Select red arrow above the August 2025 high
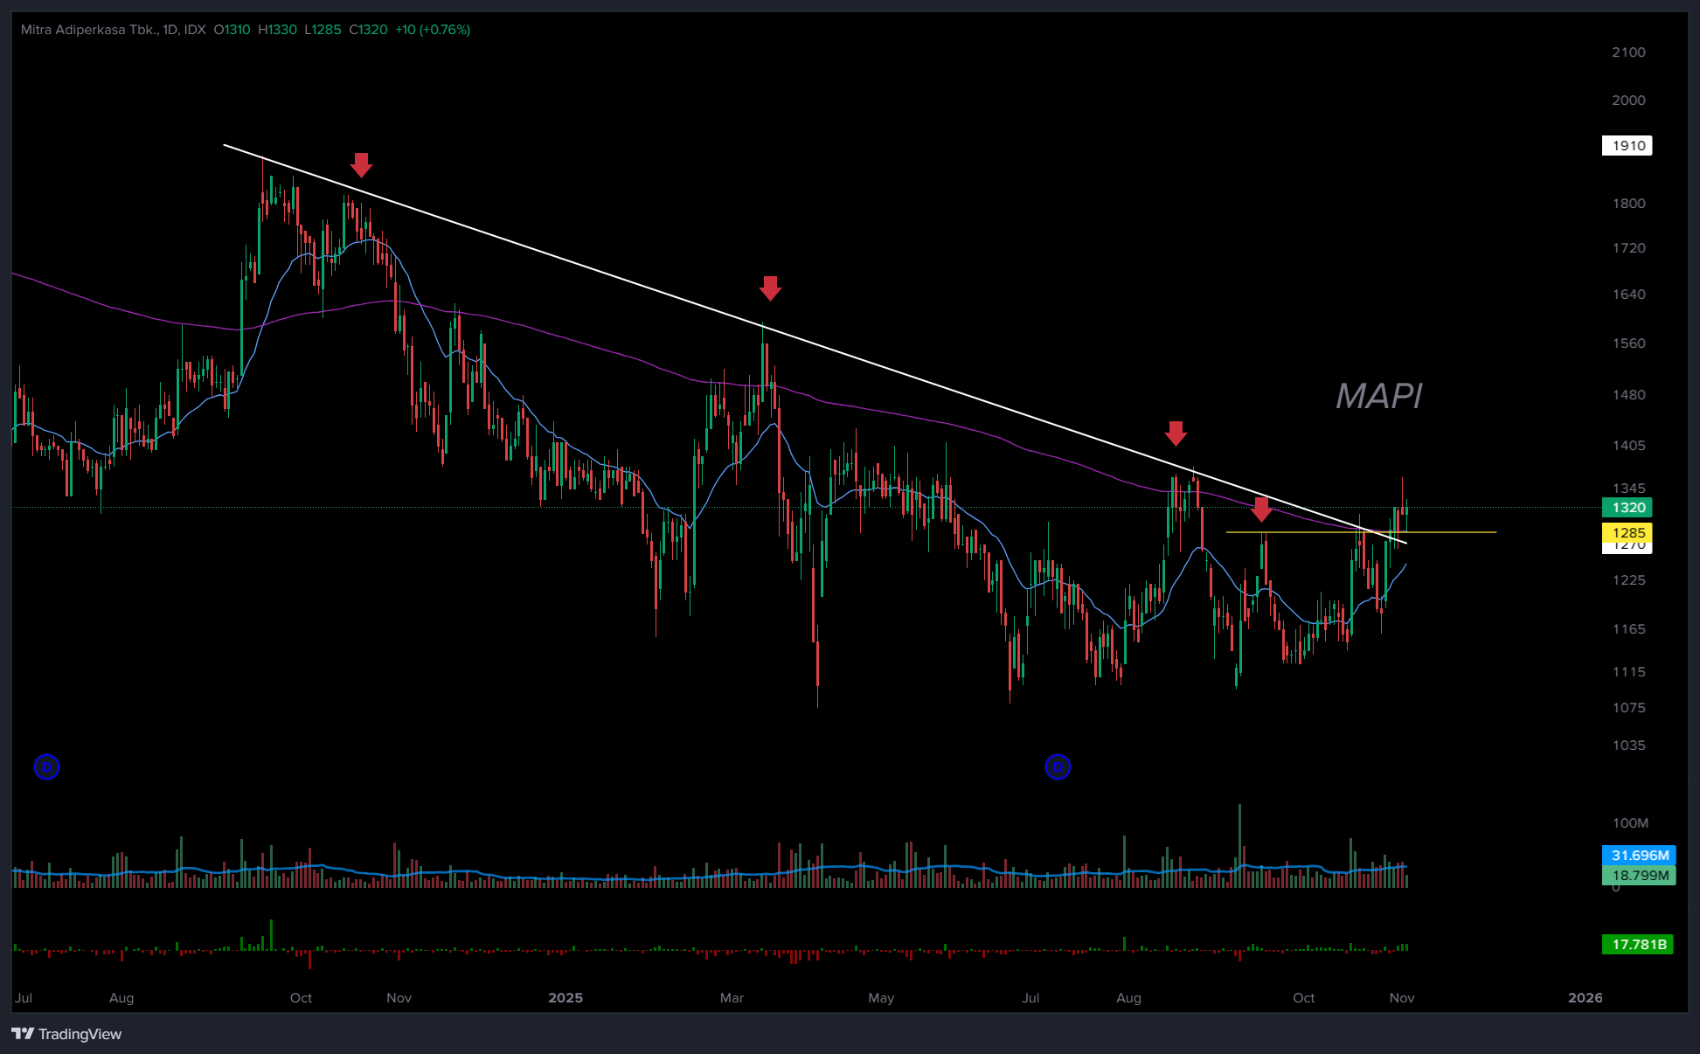This screenshot has width=1700, height=1054. click(x=1176, y=433)
